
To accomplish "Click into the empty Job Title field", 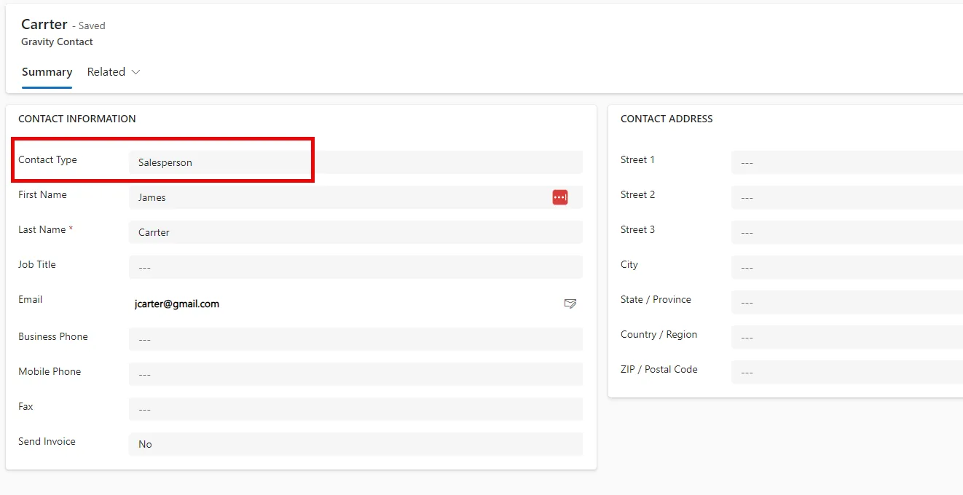I will [x=355, y=267].
